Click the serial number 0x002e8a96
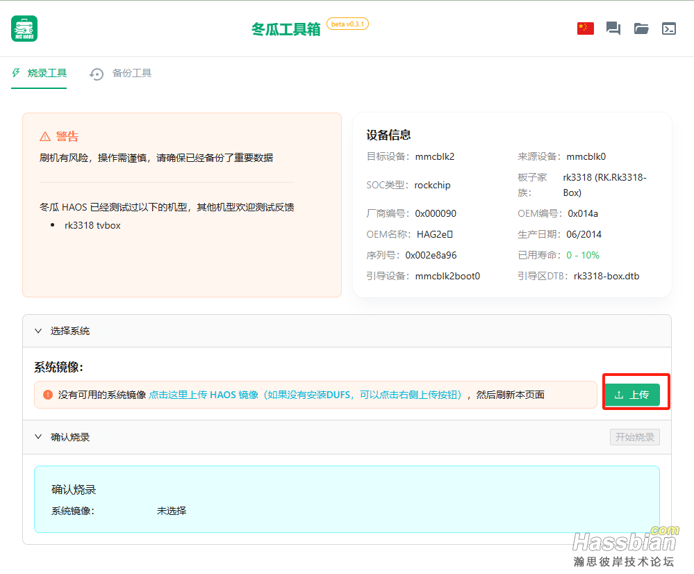 [x=431, y=255]
